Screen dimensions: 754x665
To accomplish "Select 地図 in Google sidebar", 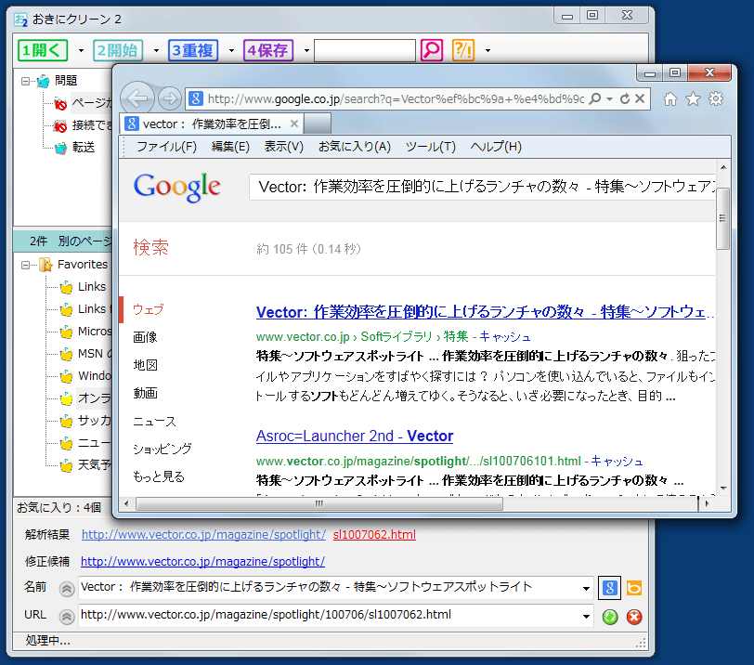I will pyautogui.click(x=145, y=365).
